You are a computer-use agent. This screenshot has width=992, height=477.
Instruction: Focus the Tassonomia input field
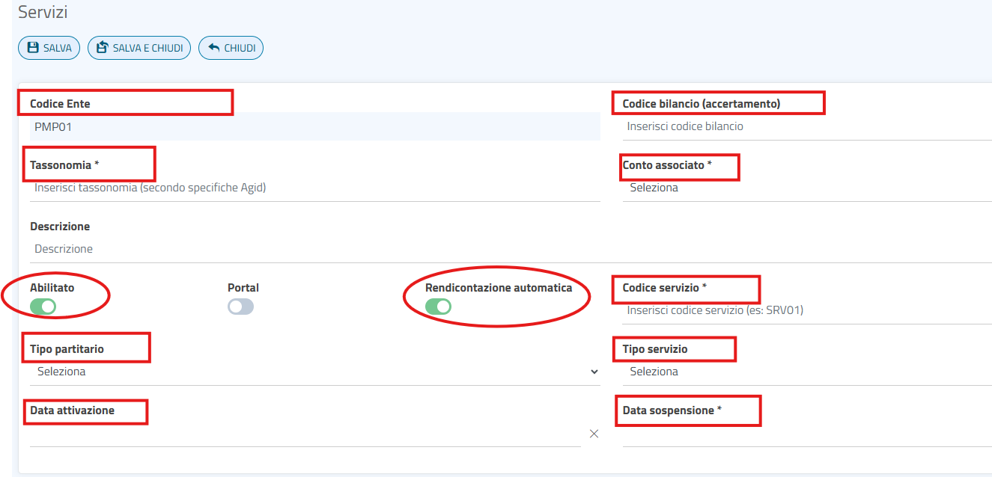(314, 188)
